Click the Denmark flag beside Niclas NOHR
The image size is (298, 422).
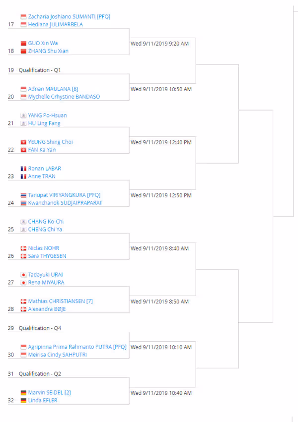tap(23, 248)
